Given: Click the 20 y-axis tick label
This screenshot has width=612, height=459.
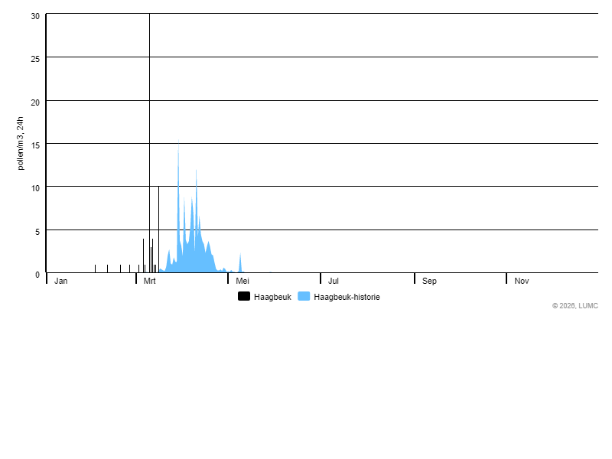Looking at the screenshot, I should pyautogui.click(x=35, y=102).
